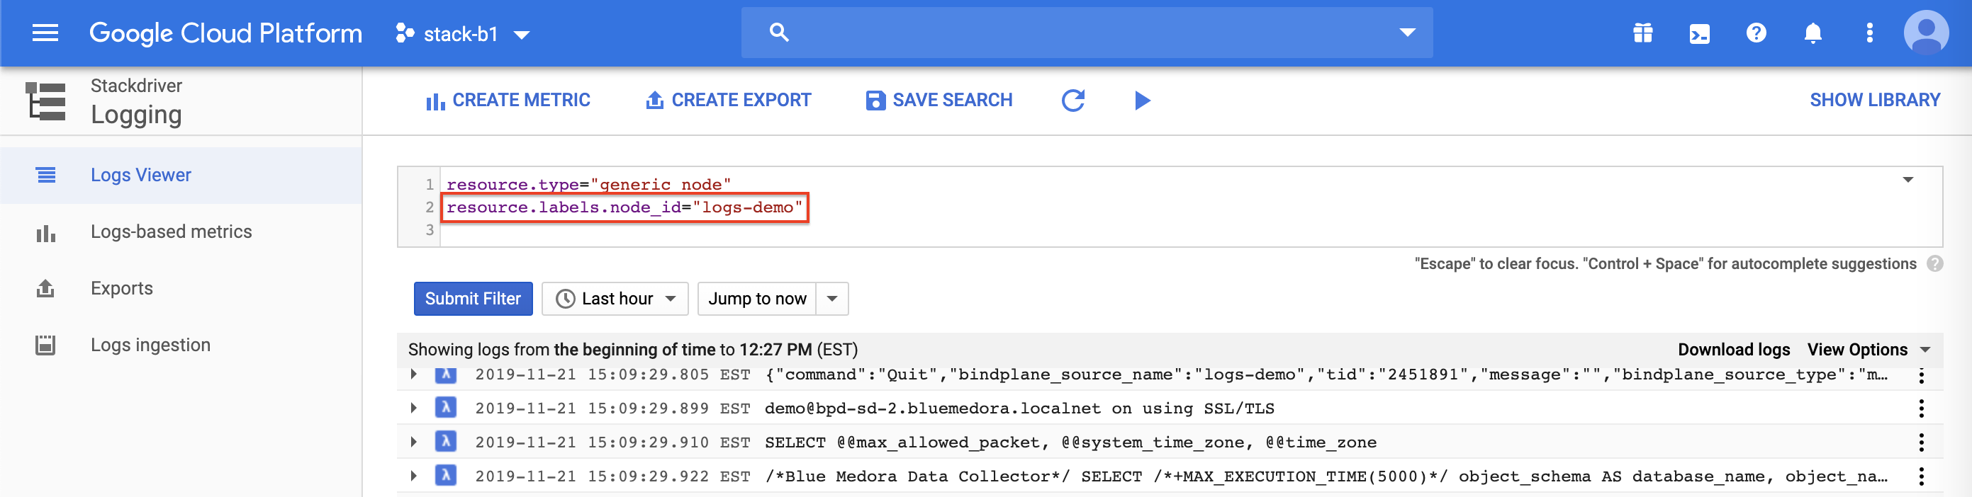Expand log entry at 15:09:29.922
This screenshot has height=497, width=1972.
413,476
